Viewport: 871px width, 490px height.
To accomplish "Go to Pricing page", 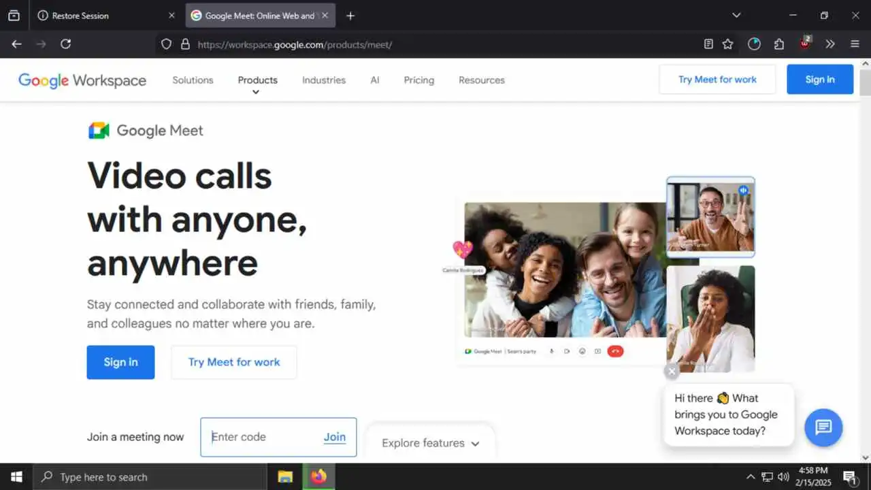I will (x=419, y=80).
